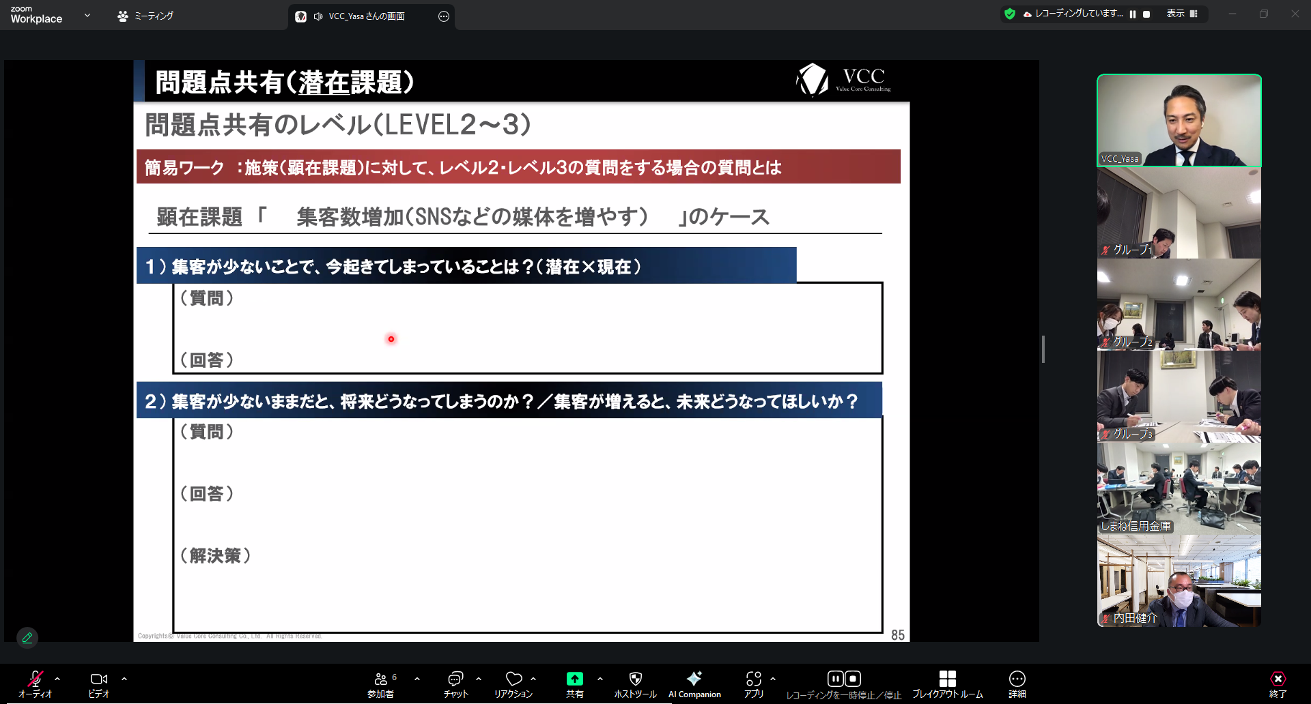The width and height of the screenshot is (1311, 704).
Task: Select the しまね信用金庫 video thumbnail
Action: pyautogui.click(x=1179, y=489)
